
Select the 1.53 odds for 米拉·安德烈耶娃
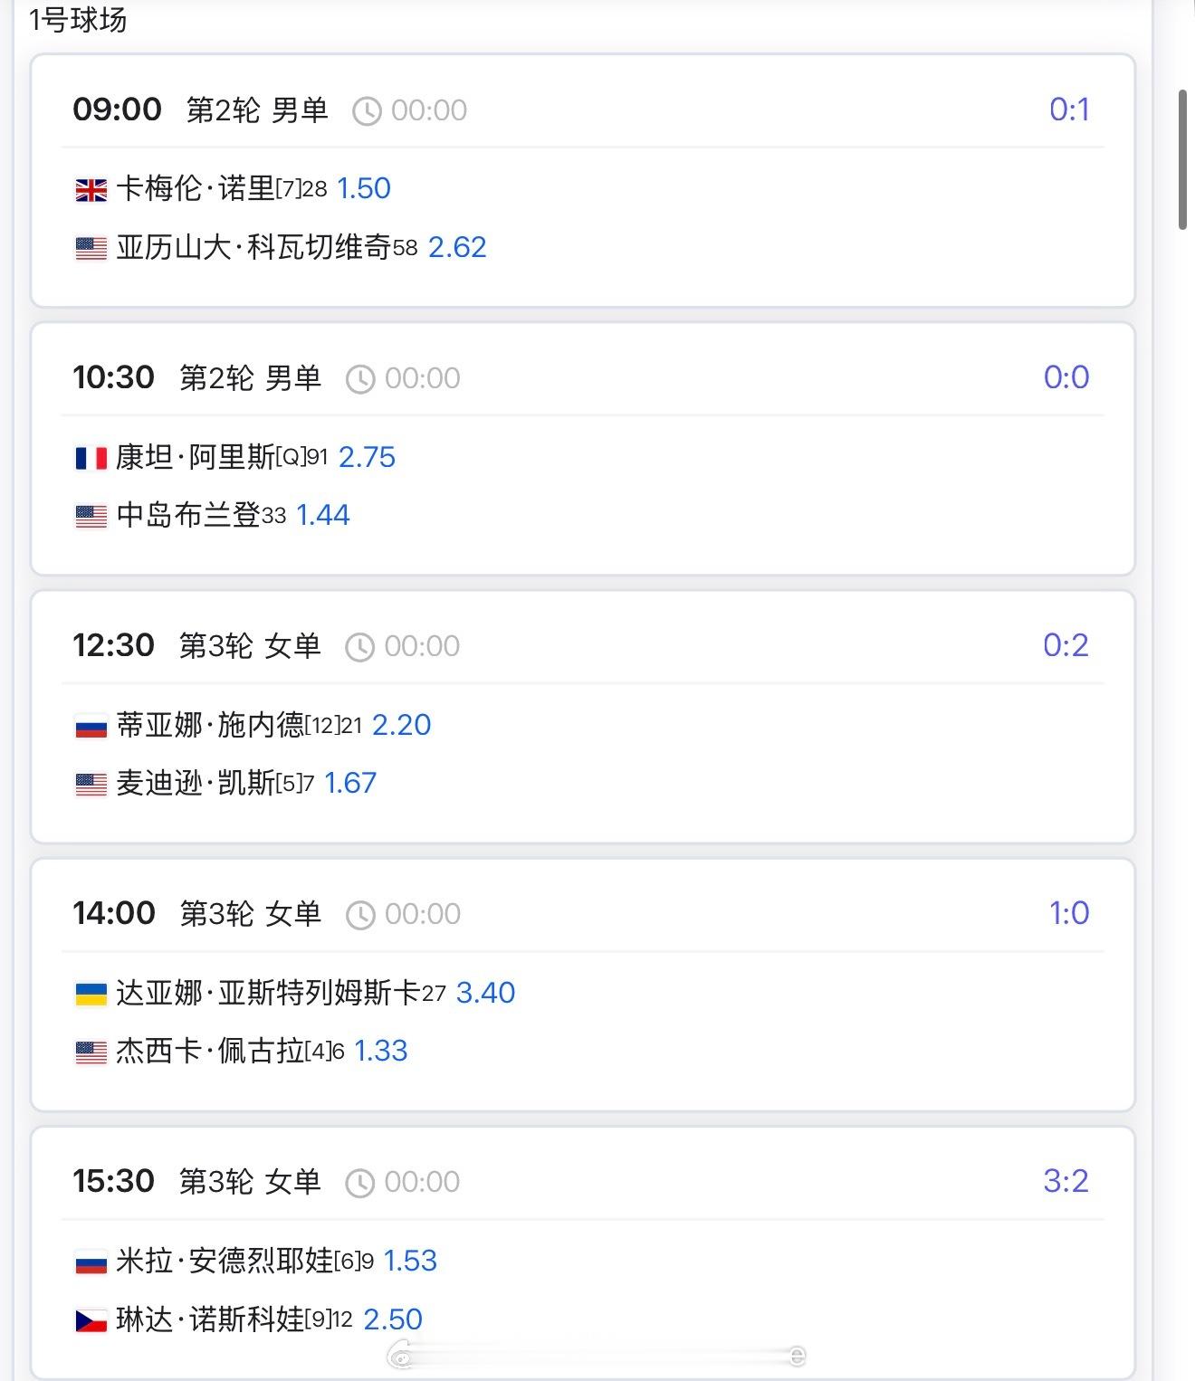(410, 1261)
